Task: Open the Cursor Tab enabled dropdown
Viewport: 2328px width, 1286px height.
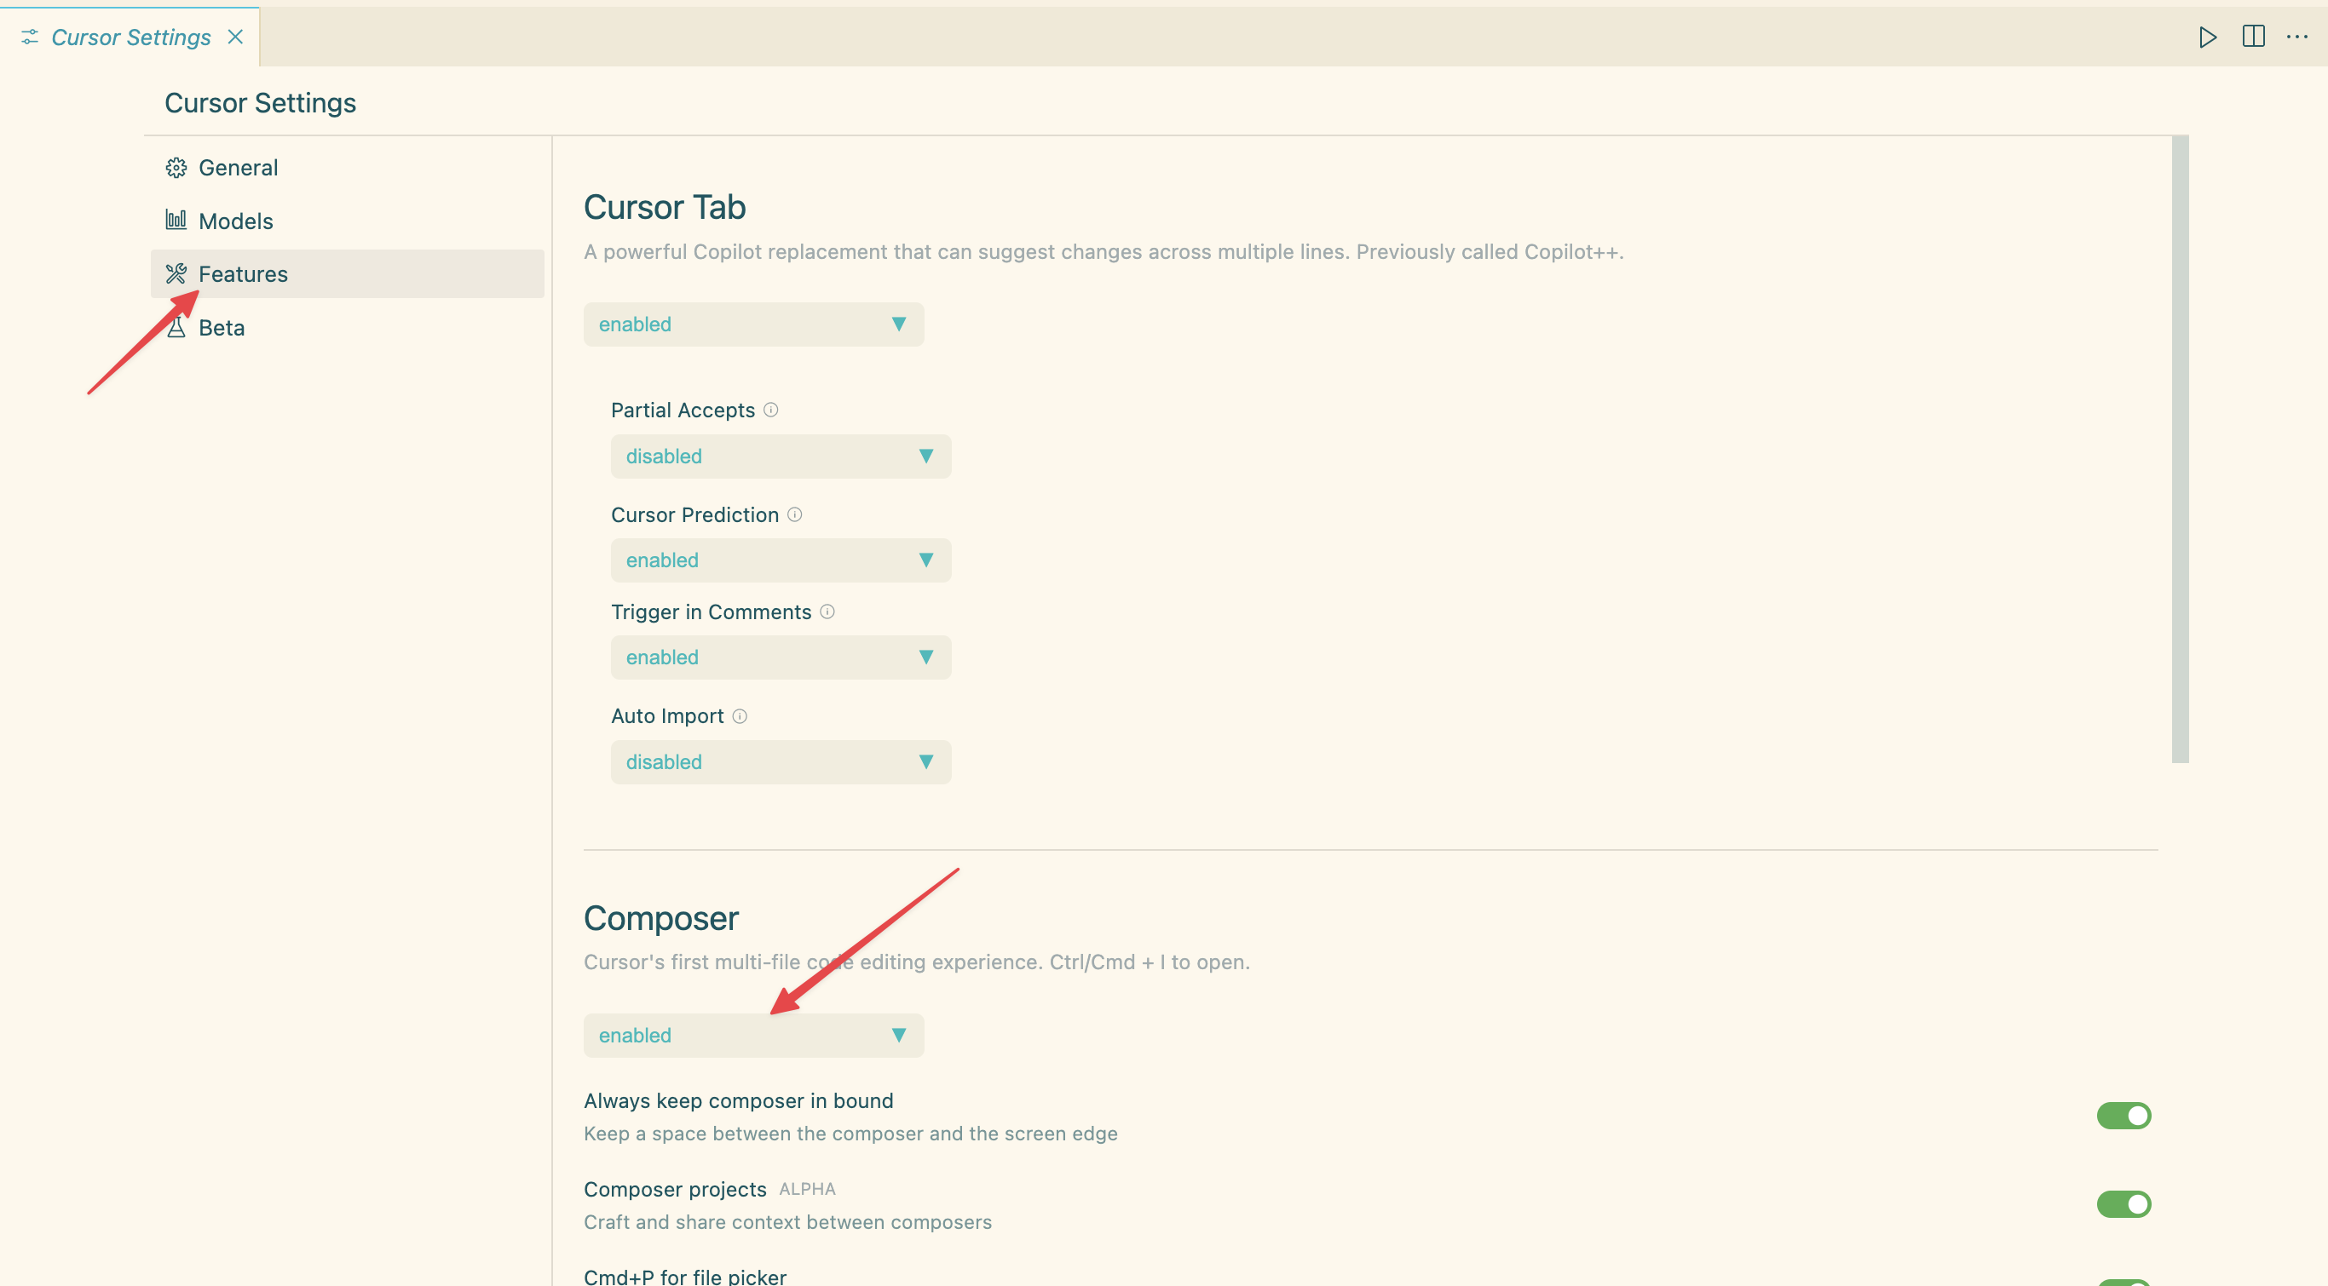Action: point(754,324)
